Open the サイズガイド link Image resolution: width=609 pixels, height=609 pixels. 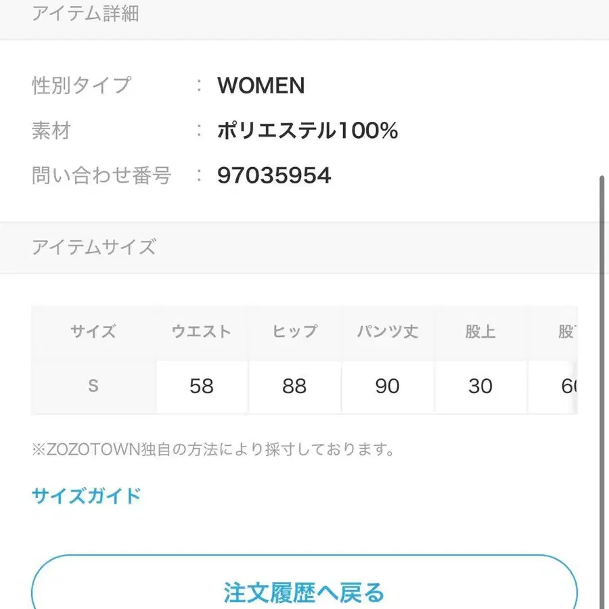click(86, 496)
